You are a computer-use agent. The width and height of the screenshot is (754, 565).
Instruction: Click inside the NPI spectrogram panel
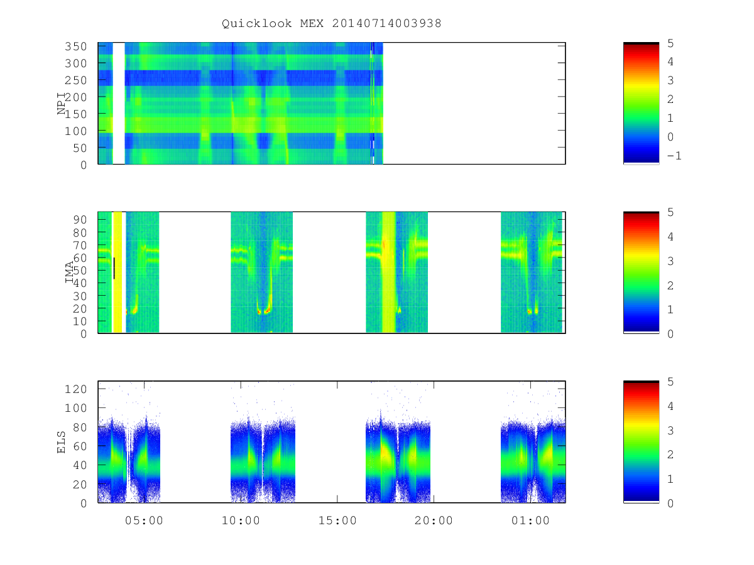[332, 103]
